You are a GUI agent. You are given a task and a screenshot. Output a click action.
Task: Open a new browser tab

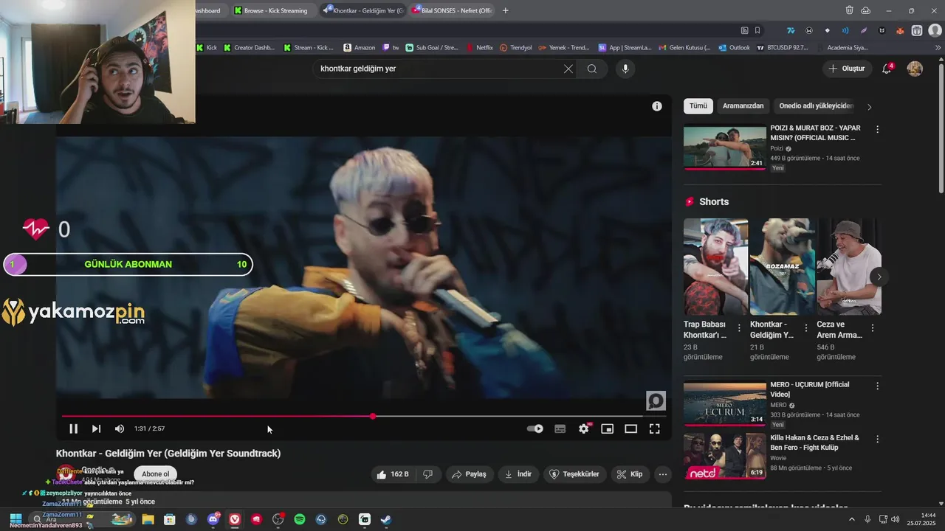506,10
